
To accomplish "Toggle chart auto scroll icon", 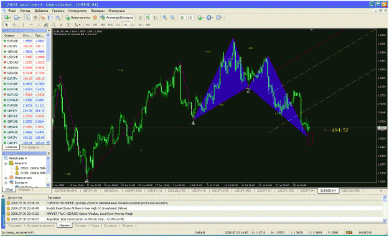I will point(182,17).
